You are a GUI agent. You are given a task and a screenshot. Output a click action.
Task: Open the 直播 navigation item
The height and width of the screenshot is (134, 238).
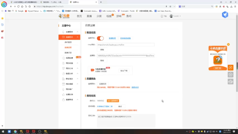click(x=89, y=16)
